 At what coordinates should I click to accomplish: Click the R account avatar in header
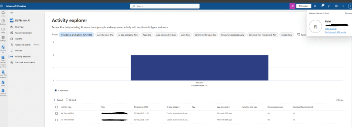[x=350, y=6]
